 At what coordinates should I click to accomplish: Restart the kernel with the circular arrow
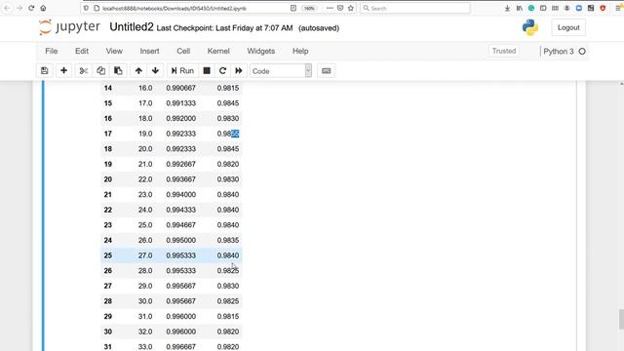point(222,71)
